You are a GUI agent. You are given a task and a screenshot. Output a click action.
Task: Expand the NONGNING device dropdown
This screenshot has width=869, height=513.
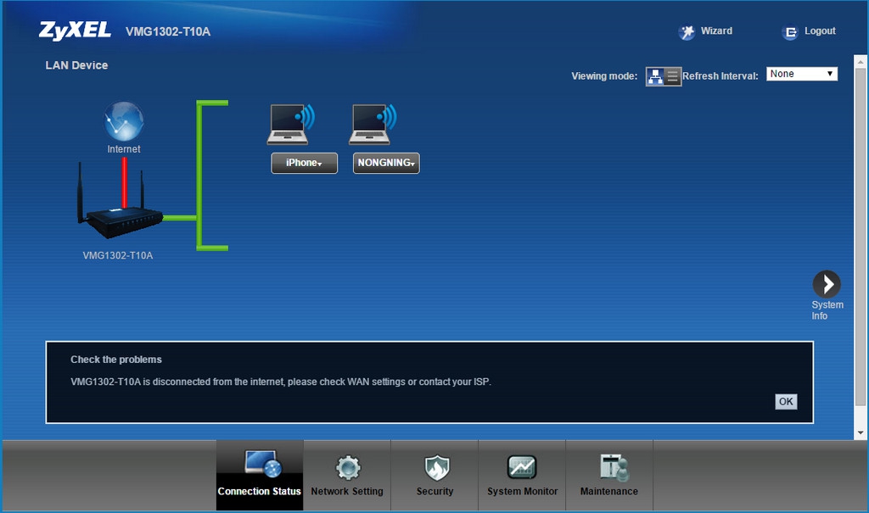[x=385, y=163]
